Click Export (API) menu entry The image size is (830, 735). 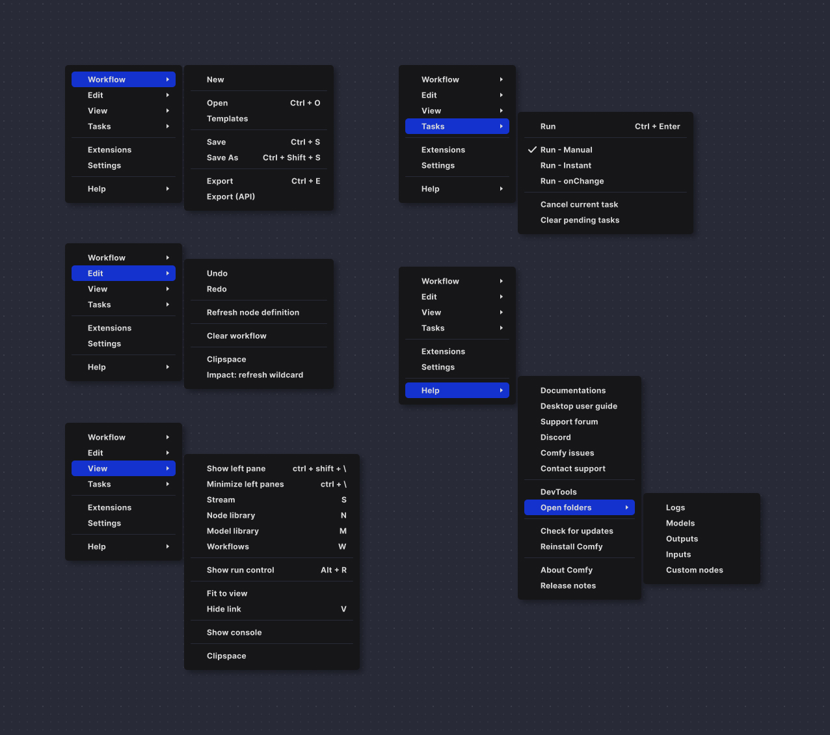click(x=230, y=196)
